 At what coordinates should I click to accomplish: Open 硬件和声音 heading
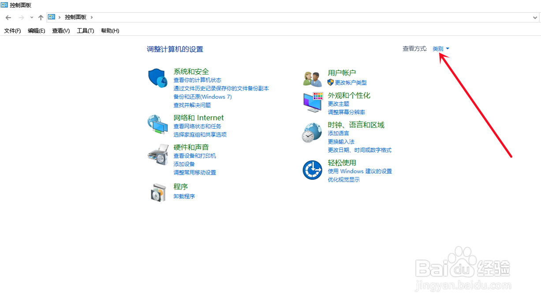(191, 147)
